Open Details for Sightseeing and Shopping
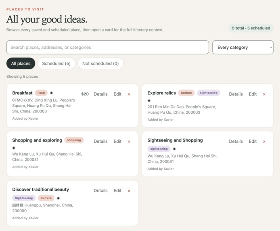 click(236, 141)
